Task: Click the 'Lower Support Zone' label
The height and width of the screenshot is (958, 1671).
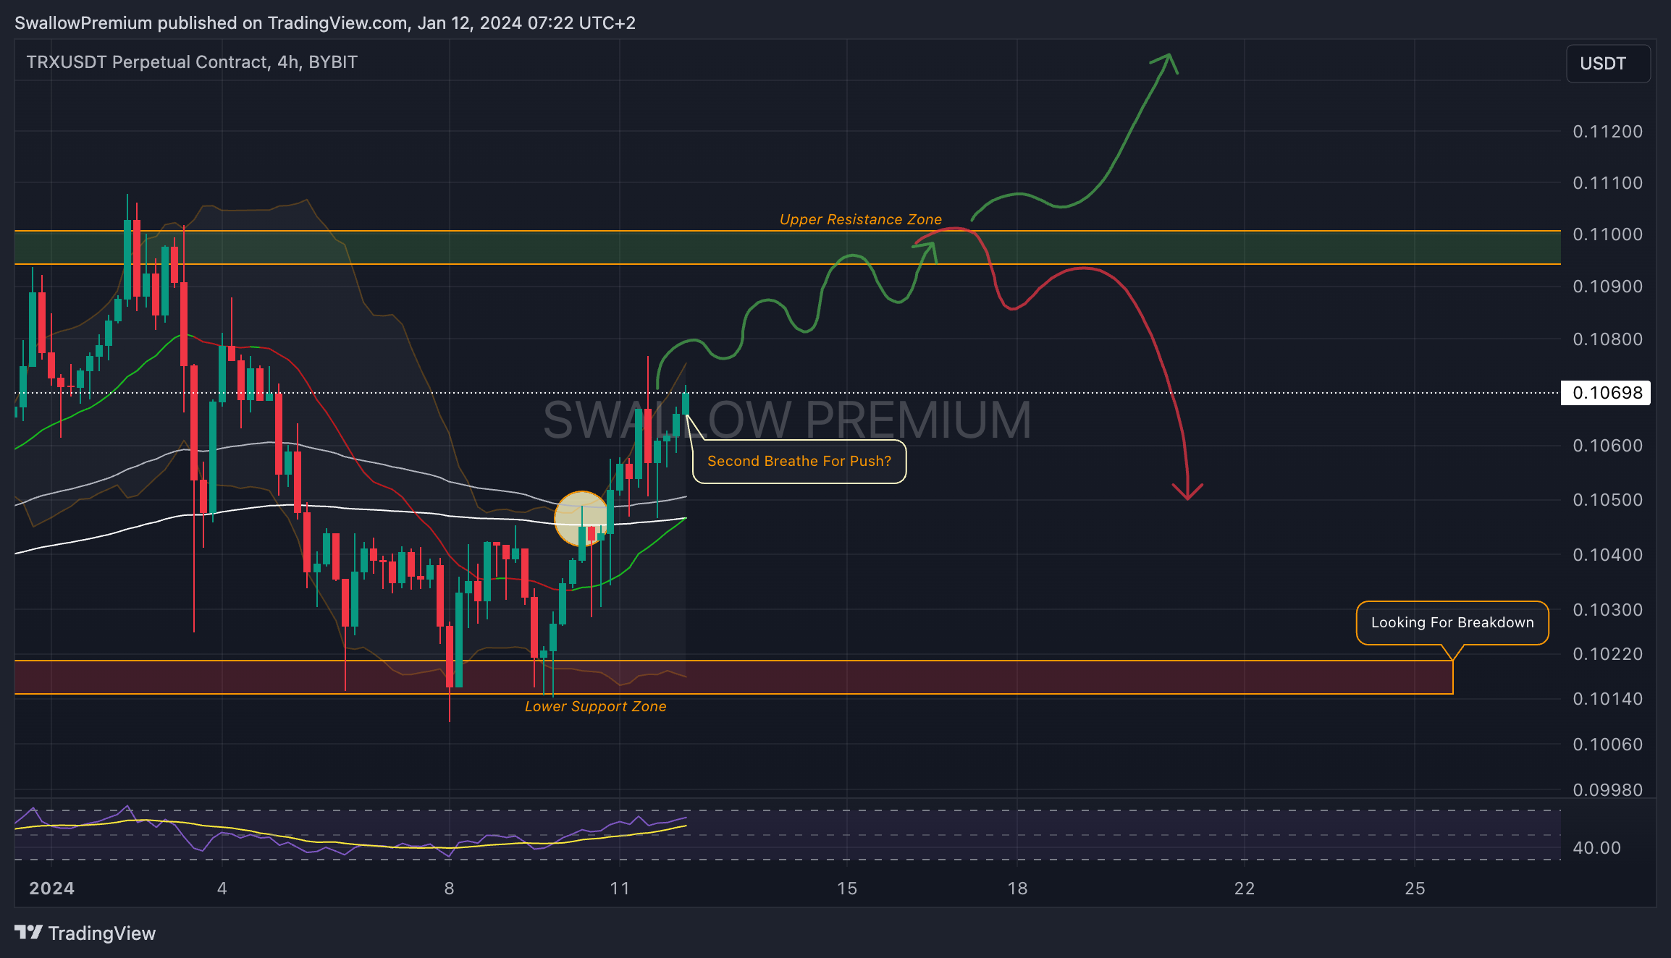Action: [595, 706]
